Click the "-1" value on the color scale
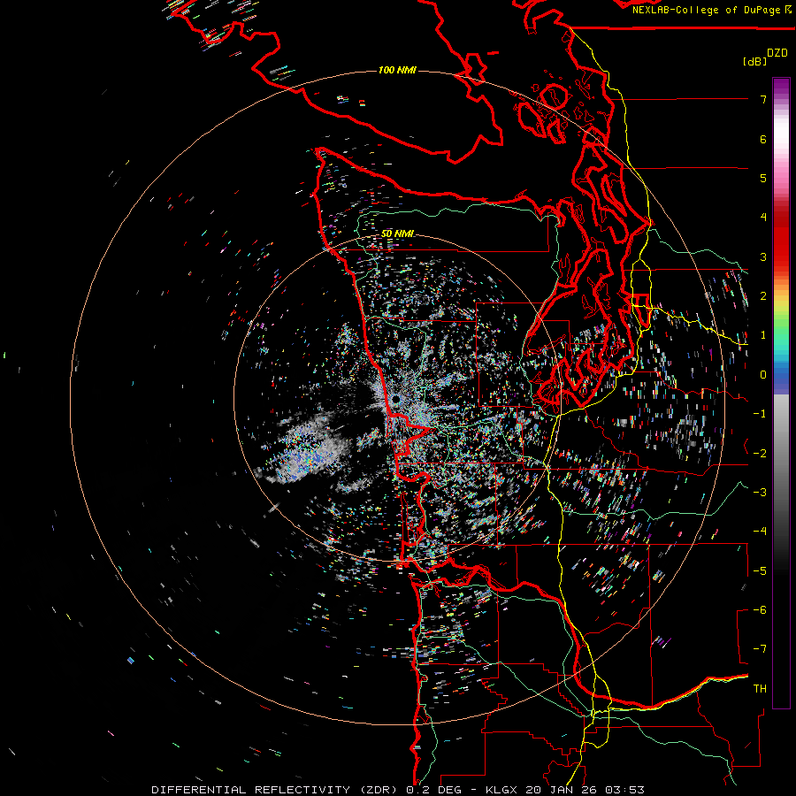Image resolution: width=796 pixels, height=796 pixels. pyautogui.click(x=760, y=414)
